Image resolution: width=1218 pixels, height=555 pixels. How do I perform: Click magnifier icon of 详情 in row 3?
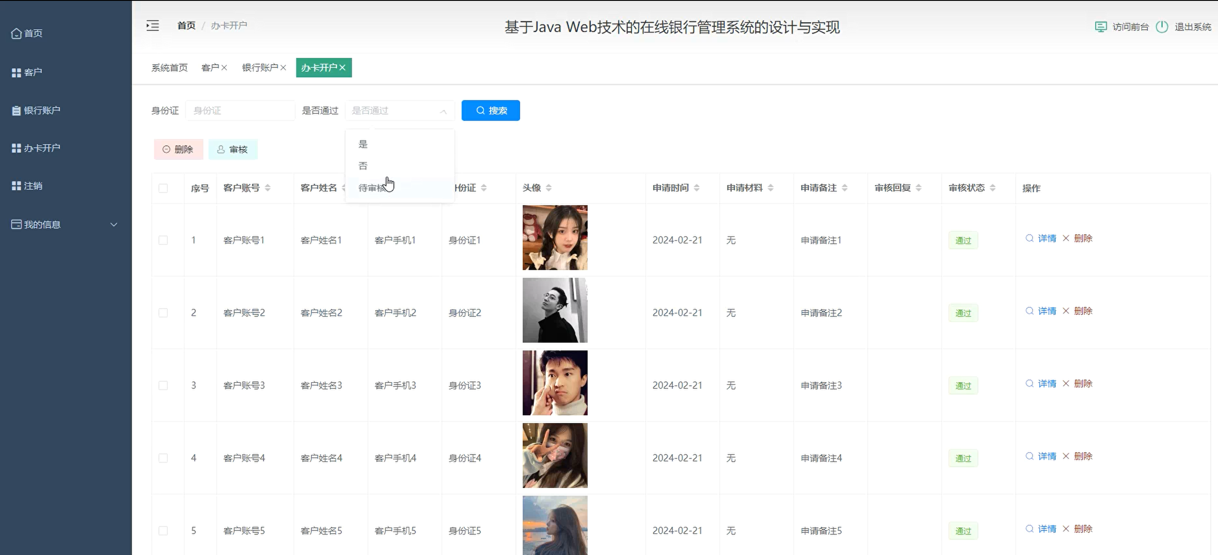[x=1029, y=383]
